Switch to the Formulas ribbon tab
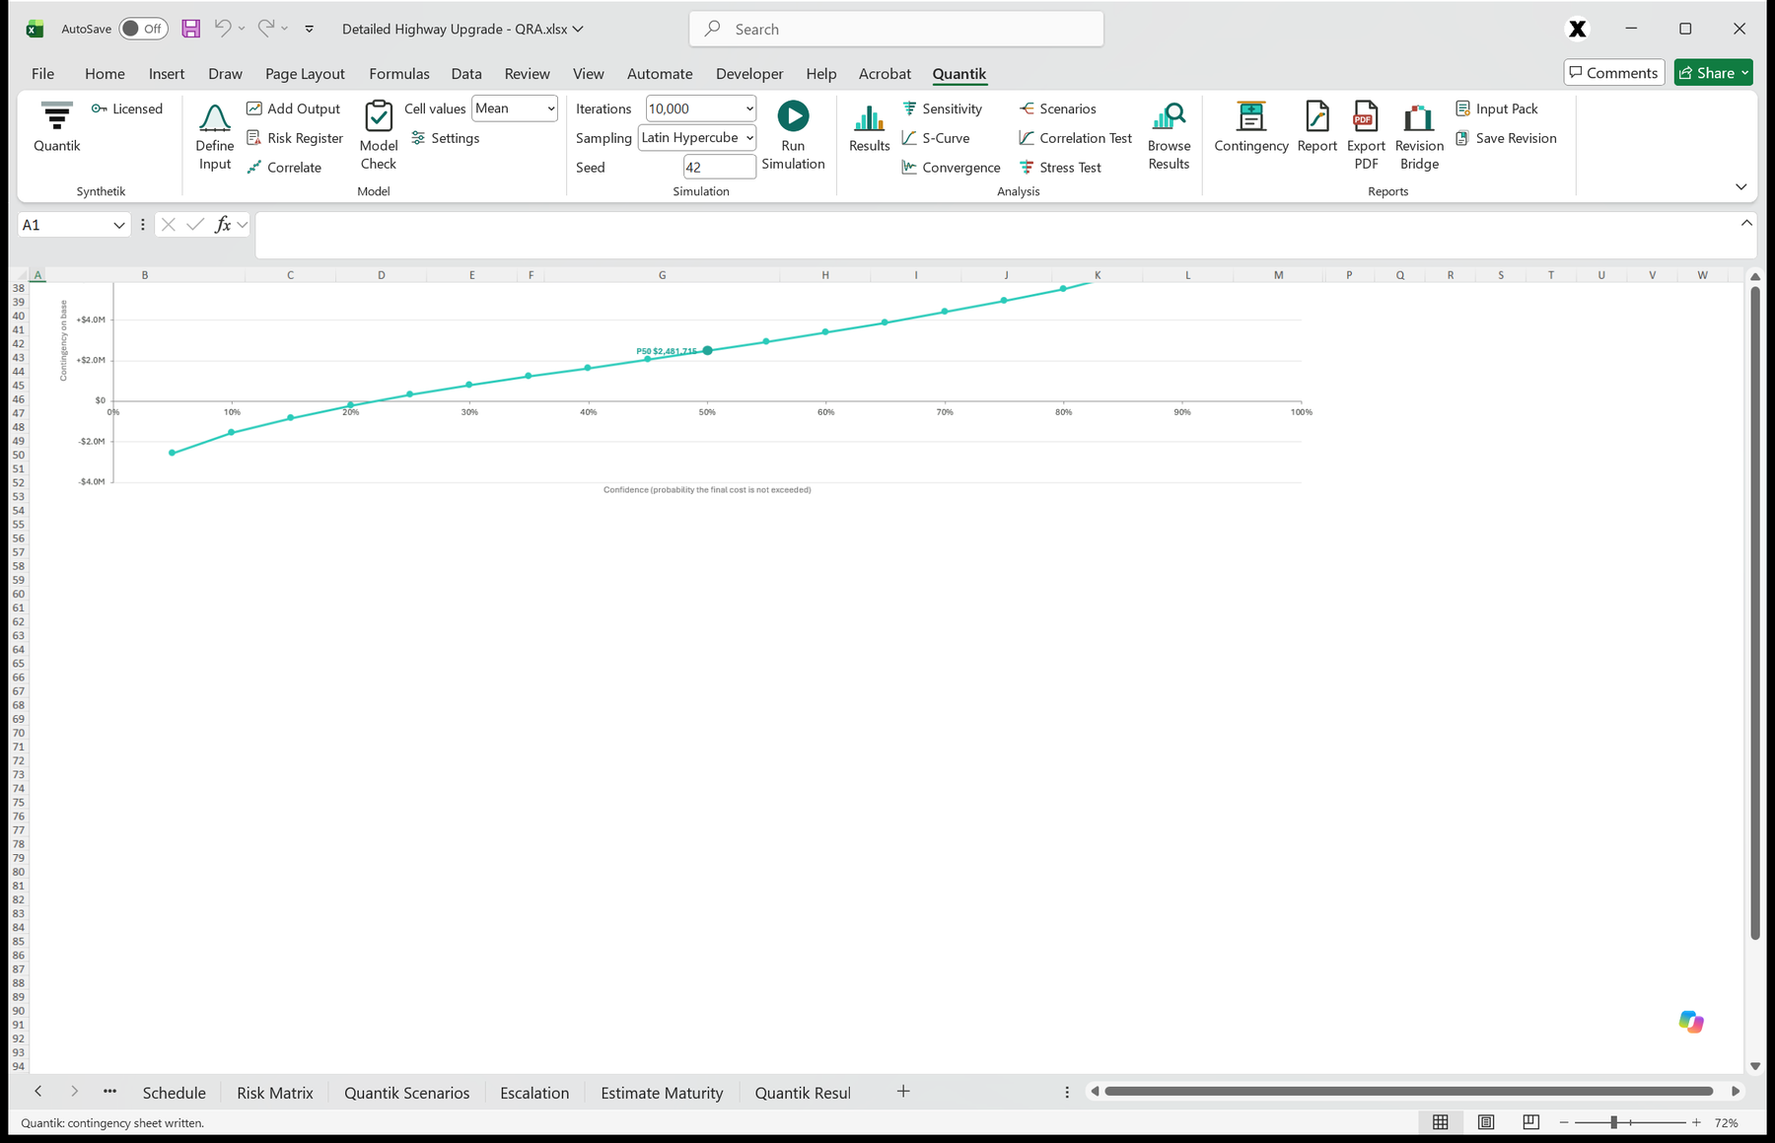Screen dimensions: 1775x1143 point(399,73)
